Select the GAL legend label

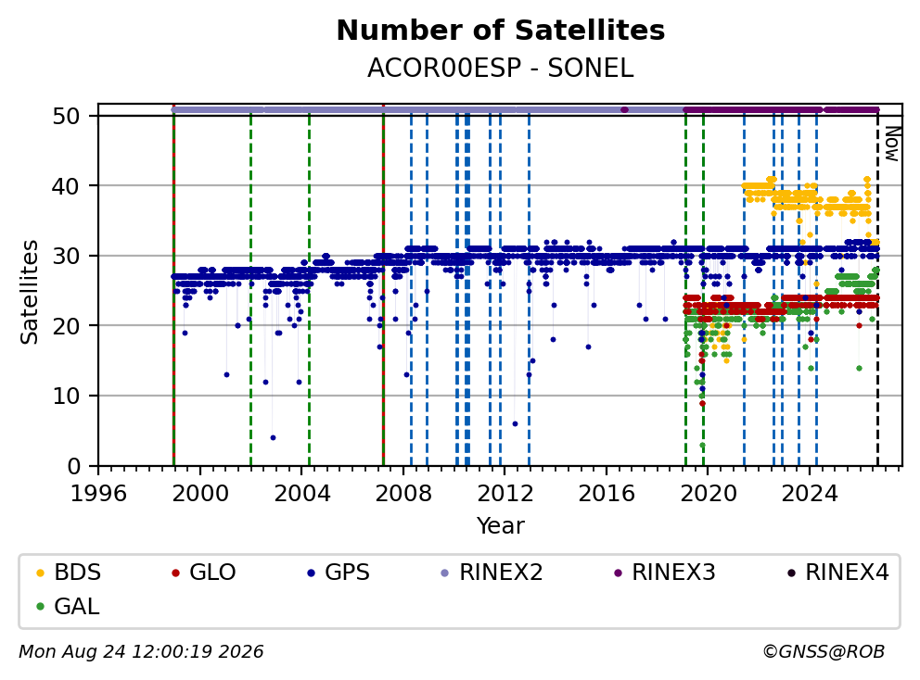[x=77, y=606]
